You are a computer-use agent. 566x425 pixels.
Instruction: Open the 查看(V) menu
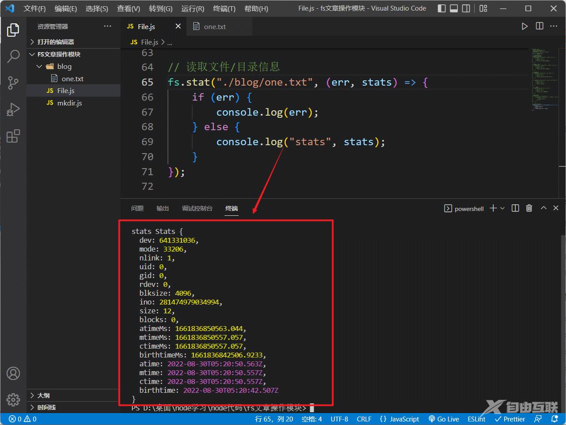click(128, 8)
